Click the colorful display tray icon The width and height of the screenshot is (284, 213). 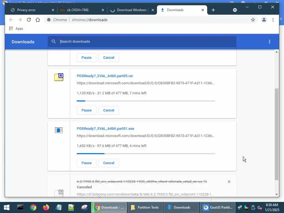tap(247, 207)
